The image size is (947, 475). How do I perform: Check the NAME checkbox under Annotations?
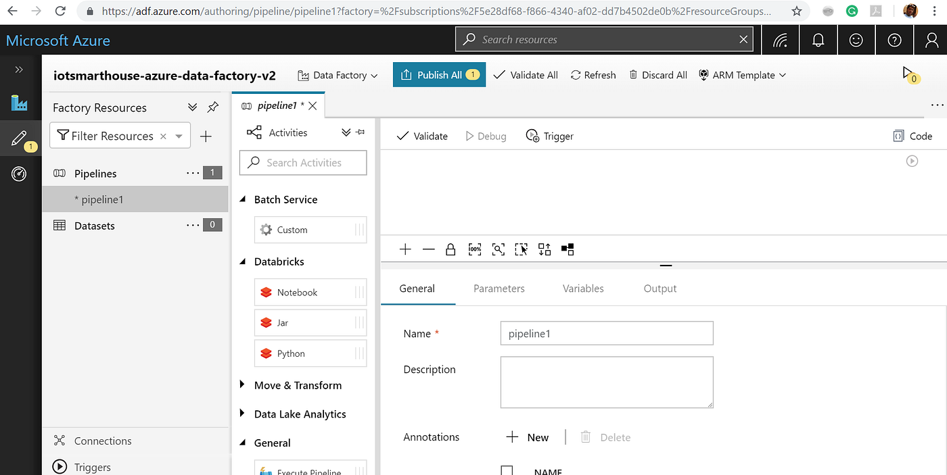point(507,471)
